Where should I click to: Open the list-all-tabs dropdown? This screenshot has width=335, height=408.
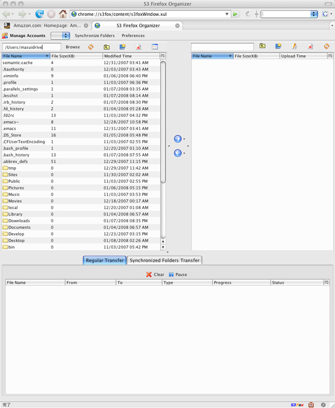tap(332, 26)
